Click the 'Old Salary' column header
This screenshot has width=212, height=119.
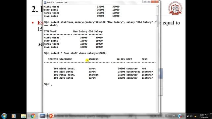(96, 31)
